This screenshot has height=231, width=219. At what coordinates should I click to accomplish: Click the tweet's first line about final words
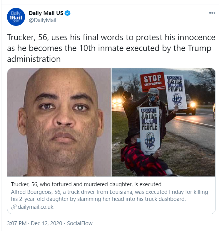click(111, 37)
